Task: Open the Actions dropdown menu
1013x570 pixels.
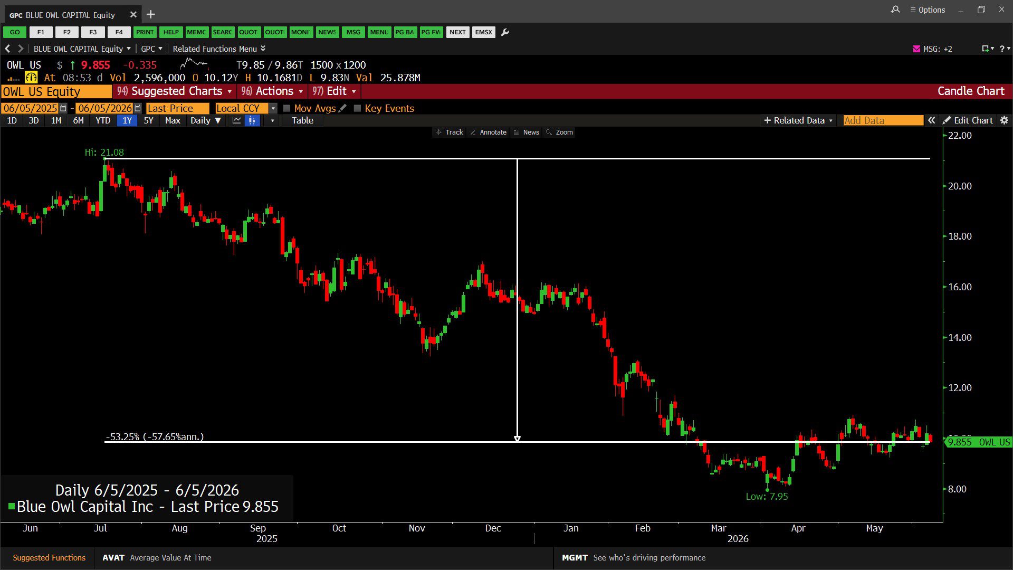Action: pyautogui.click(x=272, y=91)
